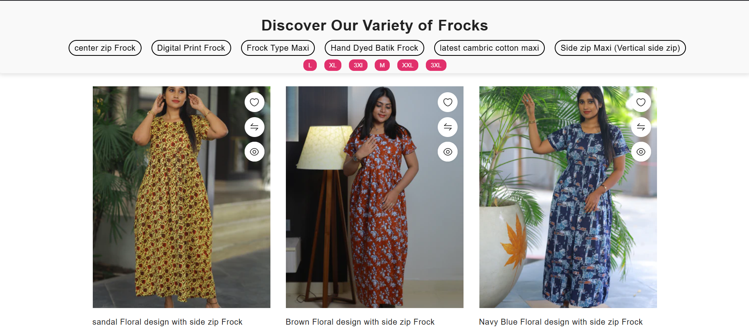The image size is (749, 331).
Task: Add sandal Floral frock to wishlist
Action: [255, 102]
